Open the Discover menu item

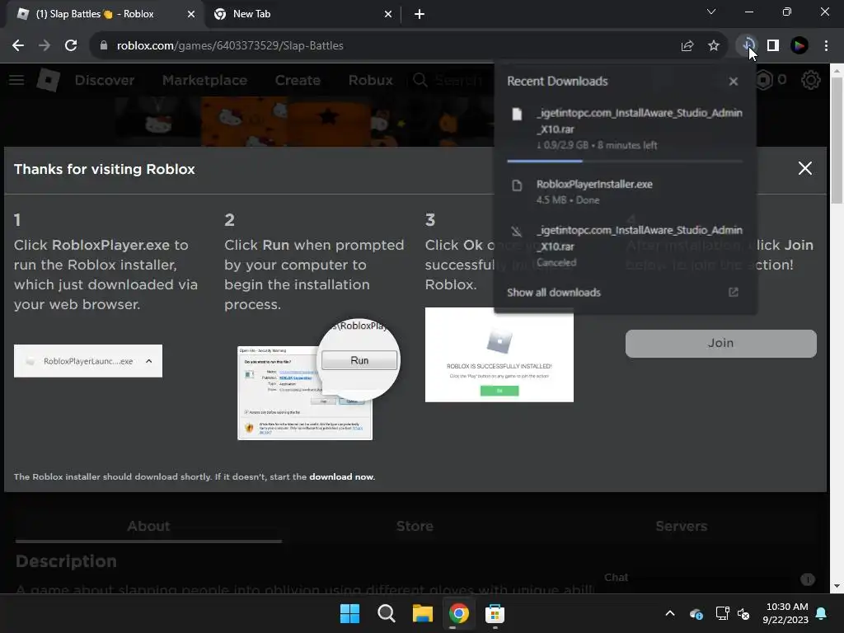click(x=105, y=80)
